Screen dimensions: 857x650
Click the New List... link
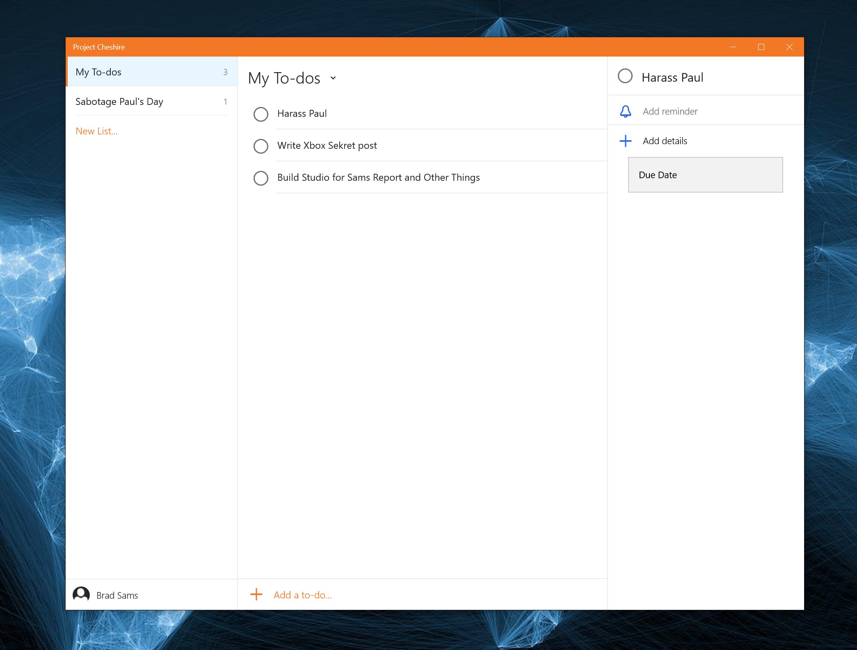coord(96,131)
